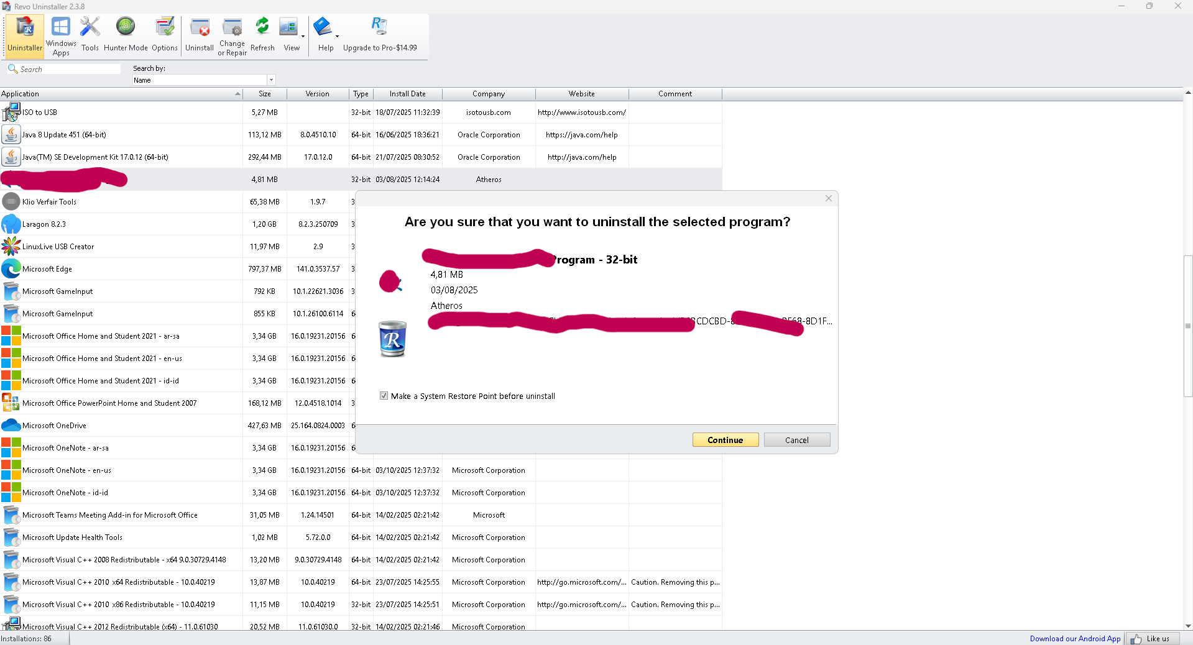This screenshot has height=645, width=1193.
Task: Open the Uninstaller tab icon
Action: [x=25, y=35]
